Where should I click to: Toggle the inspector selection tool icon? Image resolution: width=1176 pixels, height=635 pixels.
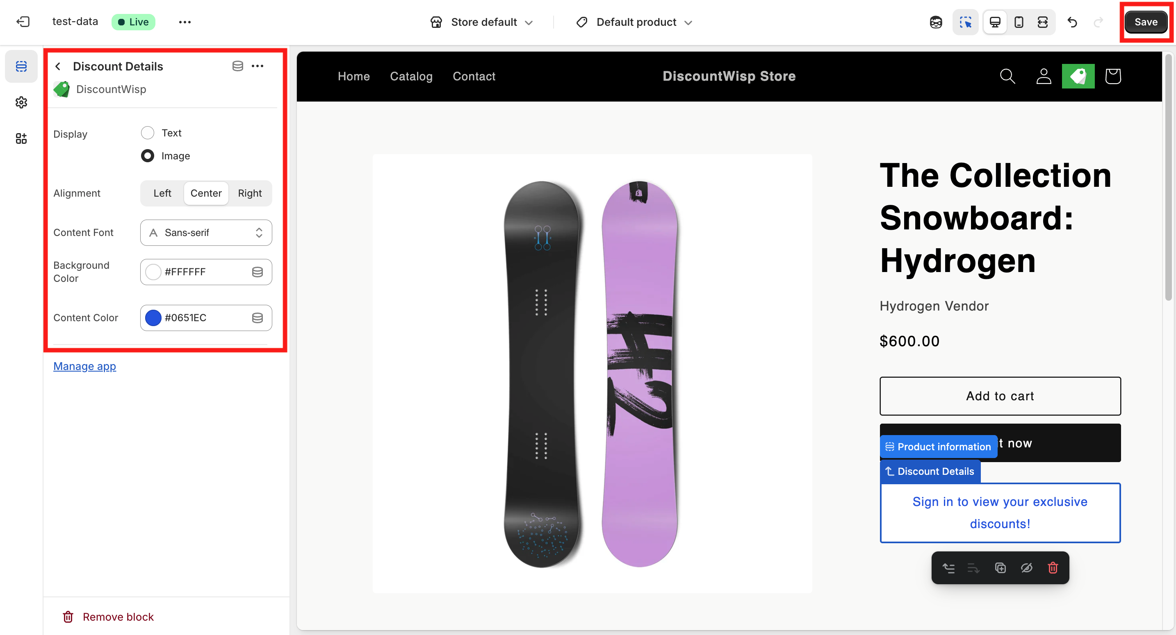(x=965, y=22)
